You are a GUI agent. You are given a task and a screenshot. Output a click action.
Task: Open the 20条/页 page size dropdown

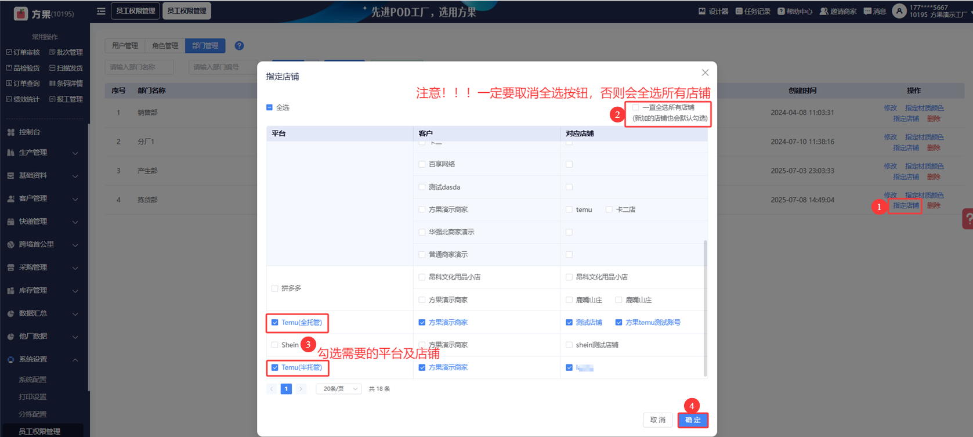pos(339,389)
